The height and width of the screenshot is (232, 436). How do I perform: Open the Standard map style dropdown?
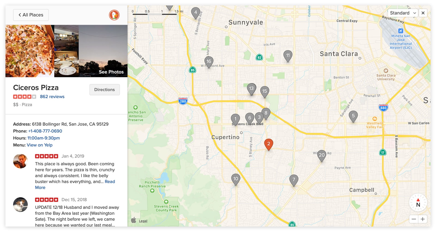(x=403, y=13)
